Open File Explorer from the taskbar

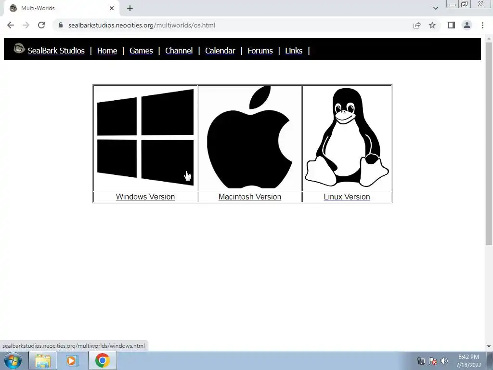pos(43,360)
